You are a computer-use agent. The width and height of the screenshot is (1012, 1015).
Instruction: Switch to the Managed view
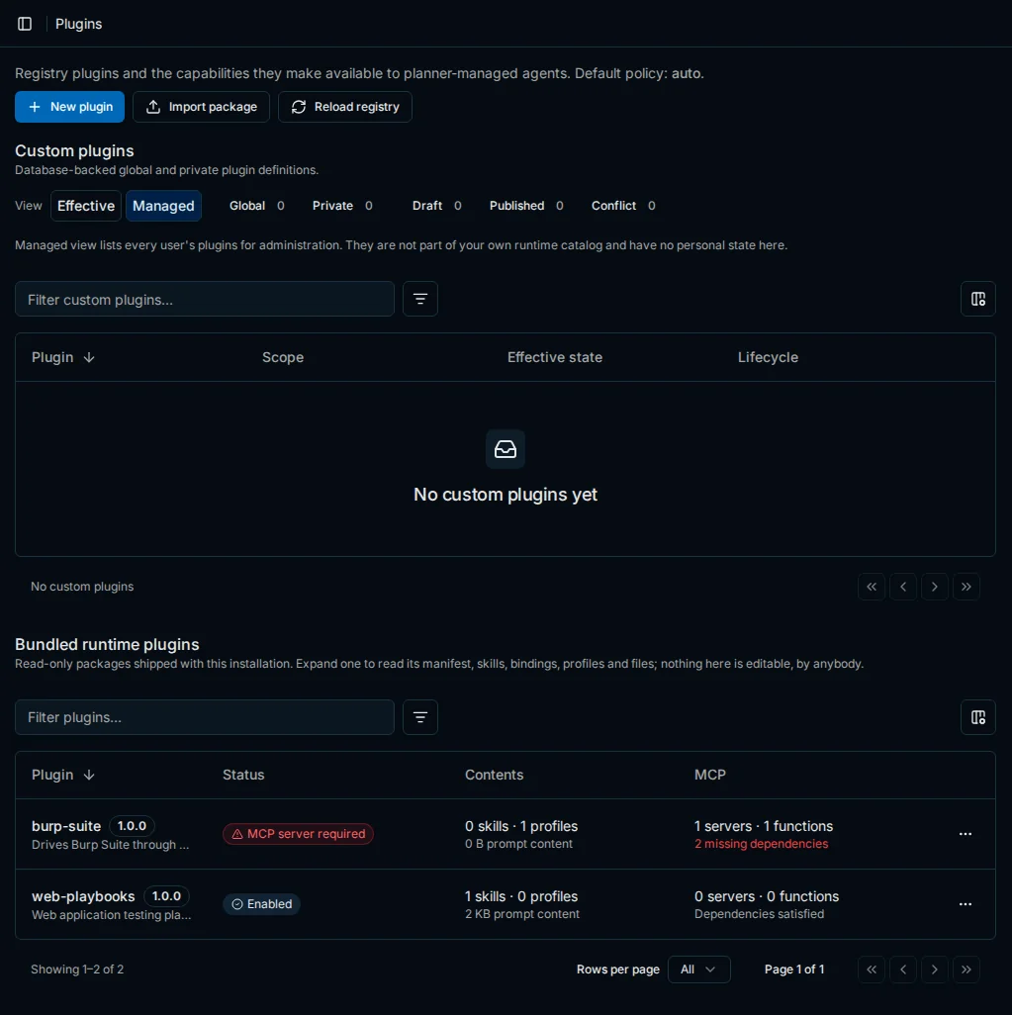tap(164, 206)
